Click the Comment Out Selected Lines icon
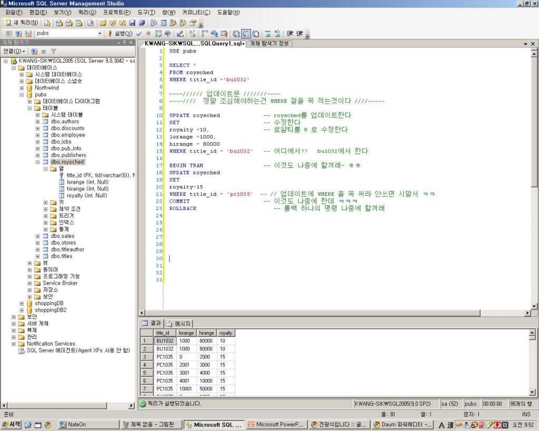 point(268,33)
